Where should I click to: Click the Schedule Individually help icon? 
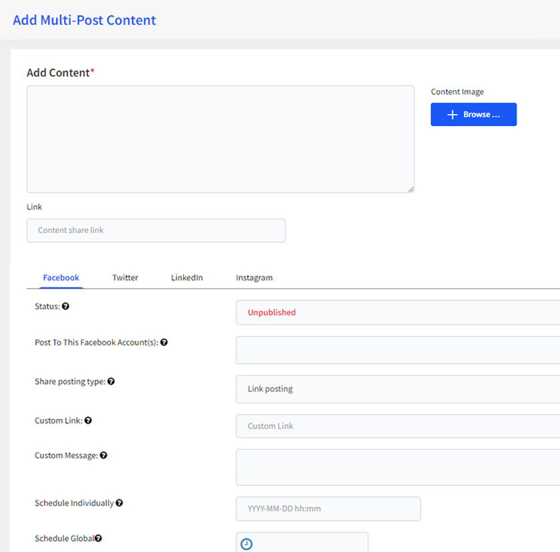(x=119, y=503)
